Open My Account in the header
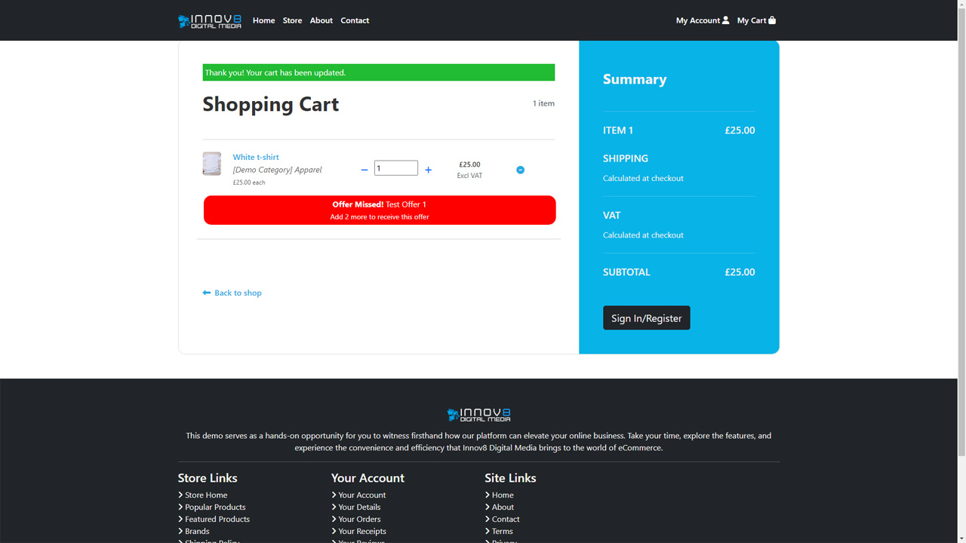Screen dimensions: 966x543 (702, 20)
